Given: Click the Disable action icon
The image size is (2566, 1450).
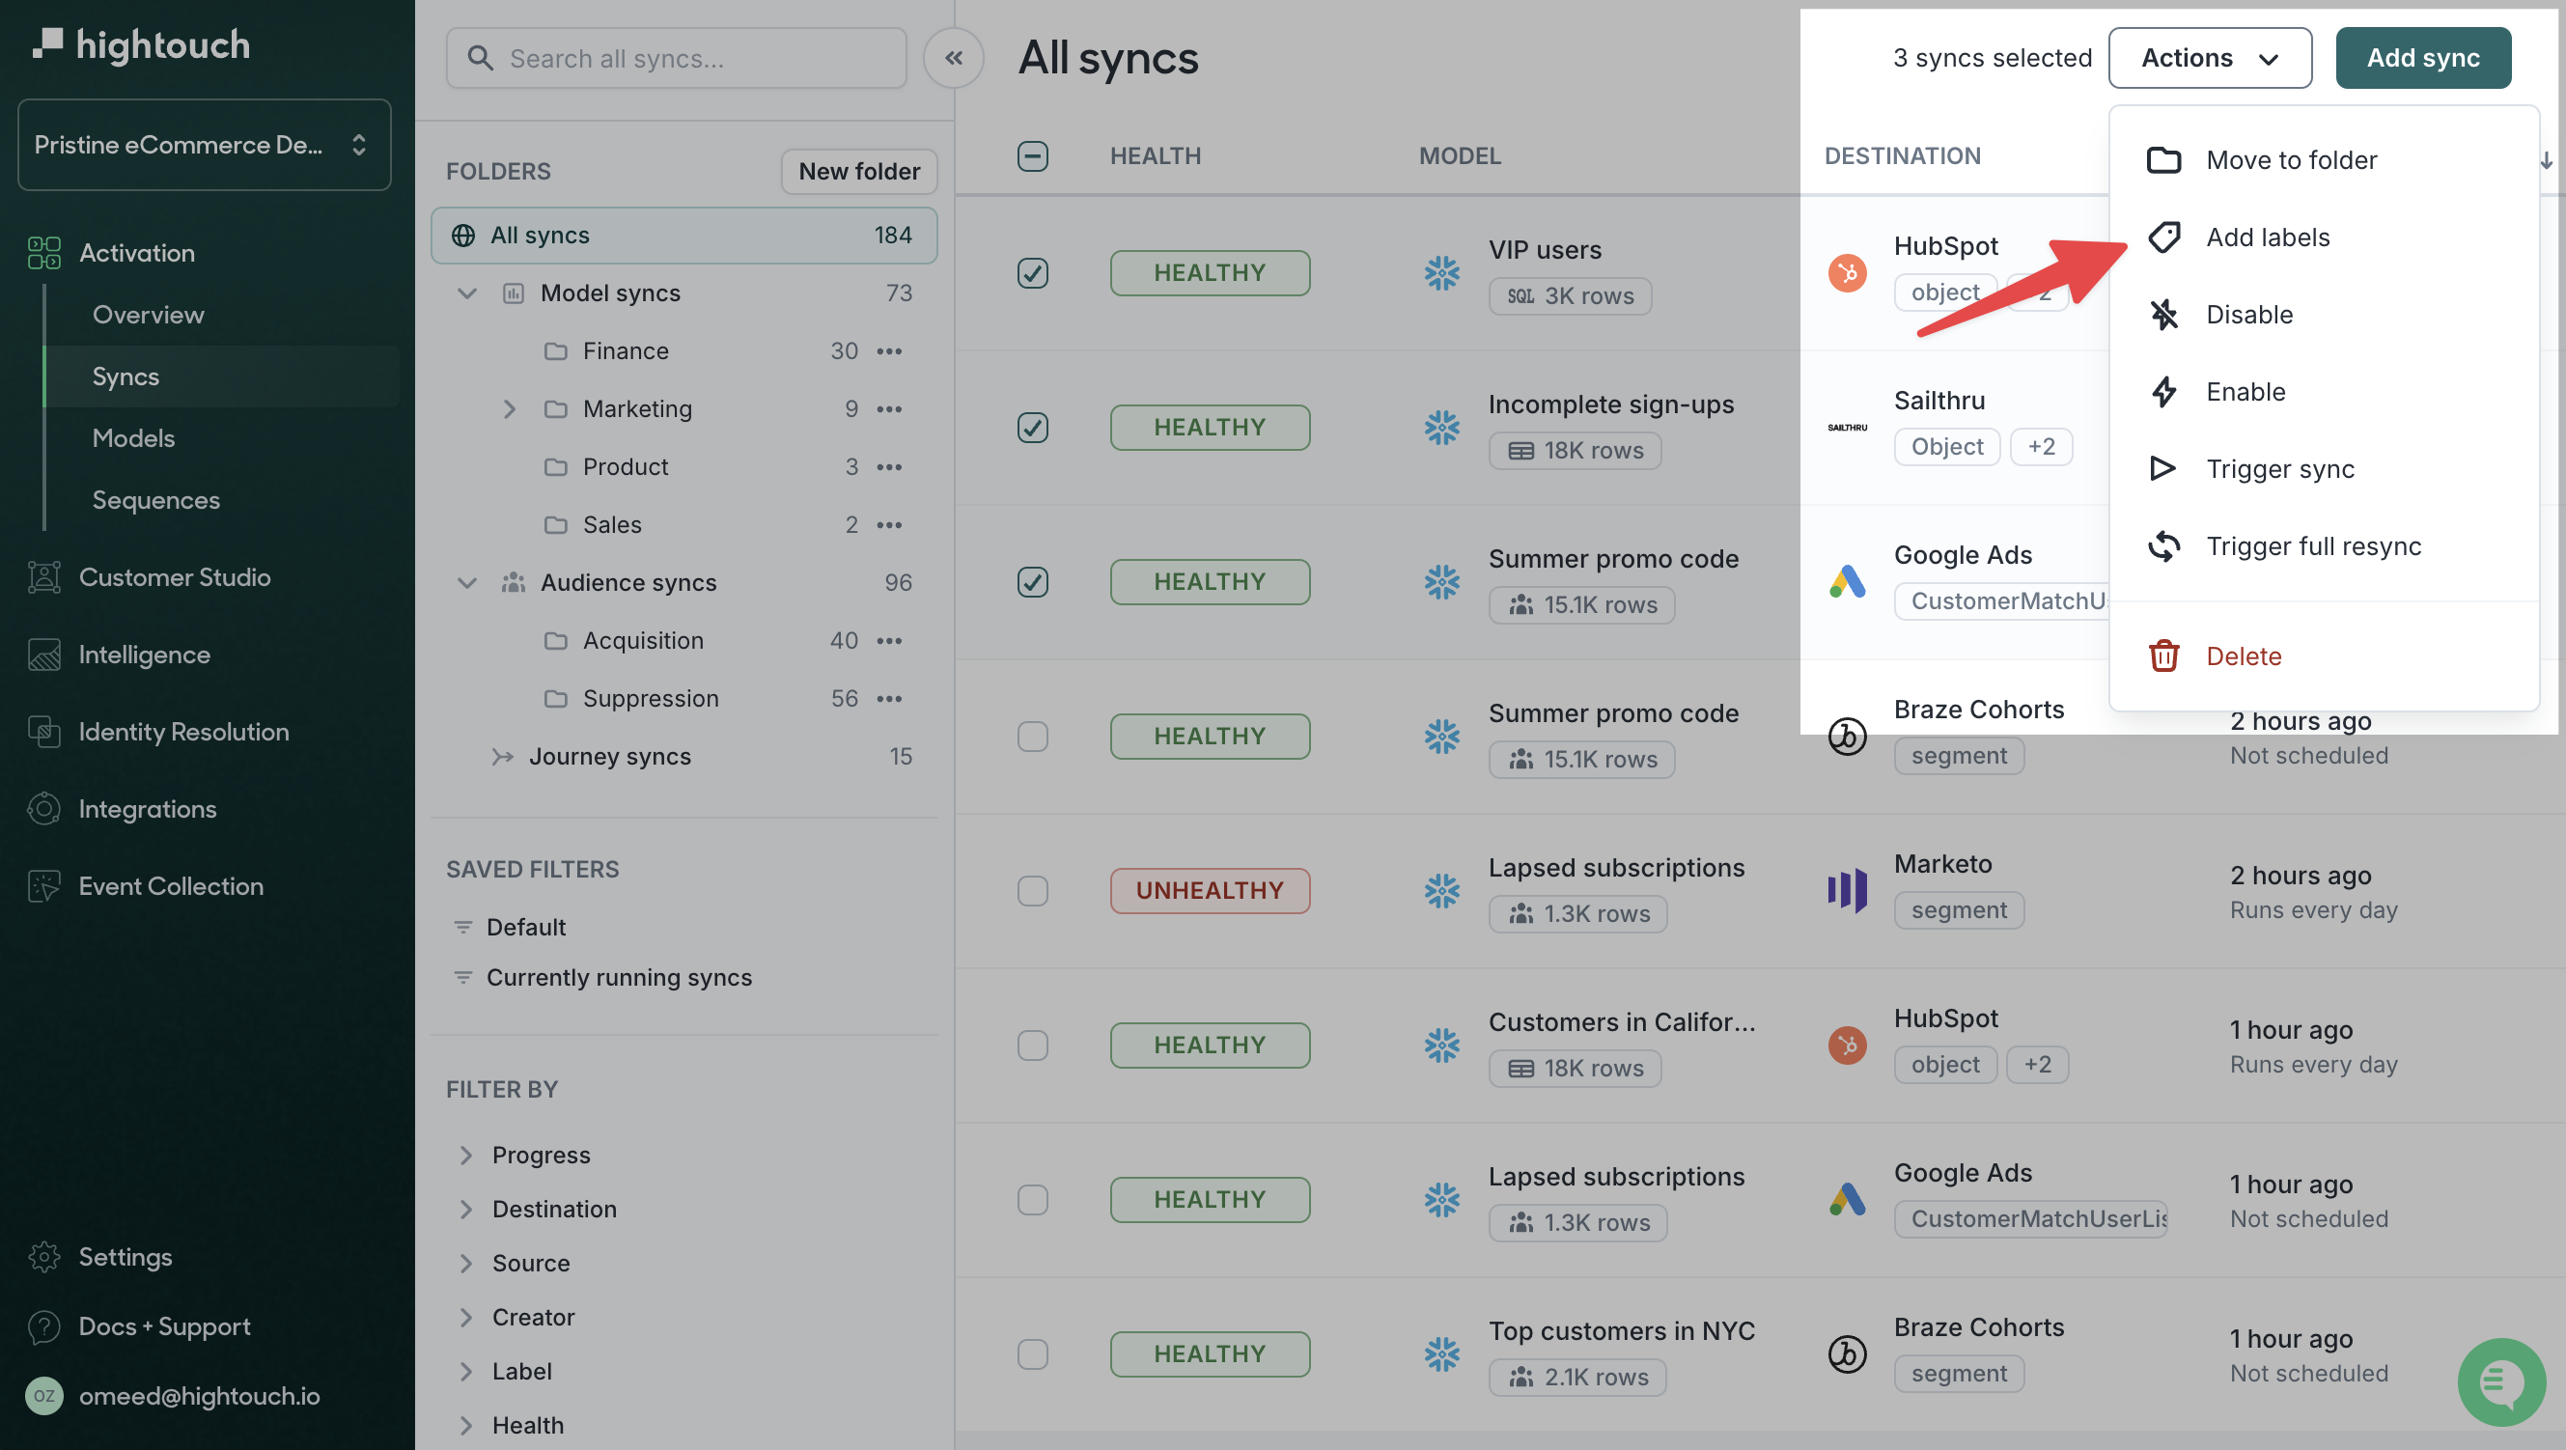Looking at the screenshot, I should coord(2166,312).
